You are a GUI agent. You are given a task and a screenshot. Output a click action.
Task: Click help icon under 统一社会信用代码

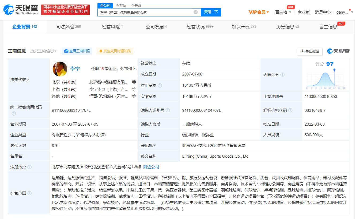point(14,114)
